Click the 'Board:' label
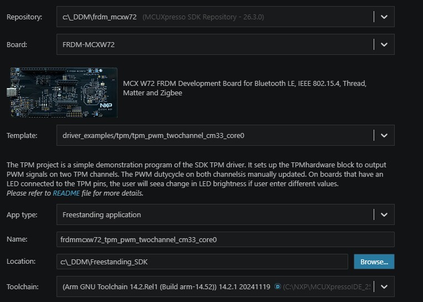 [x=17, y=44]
